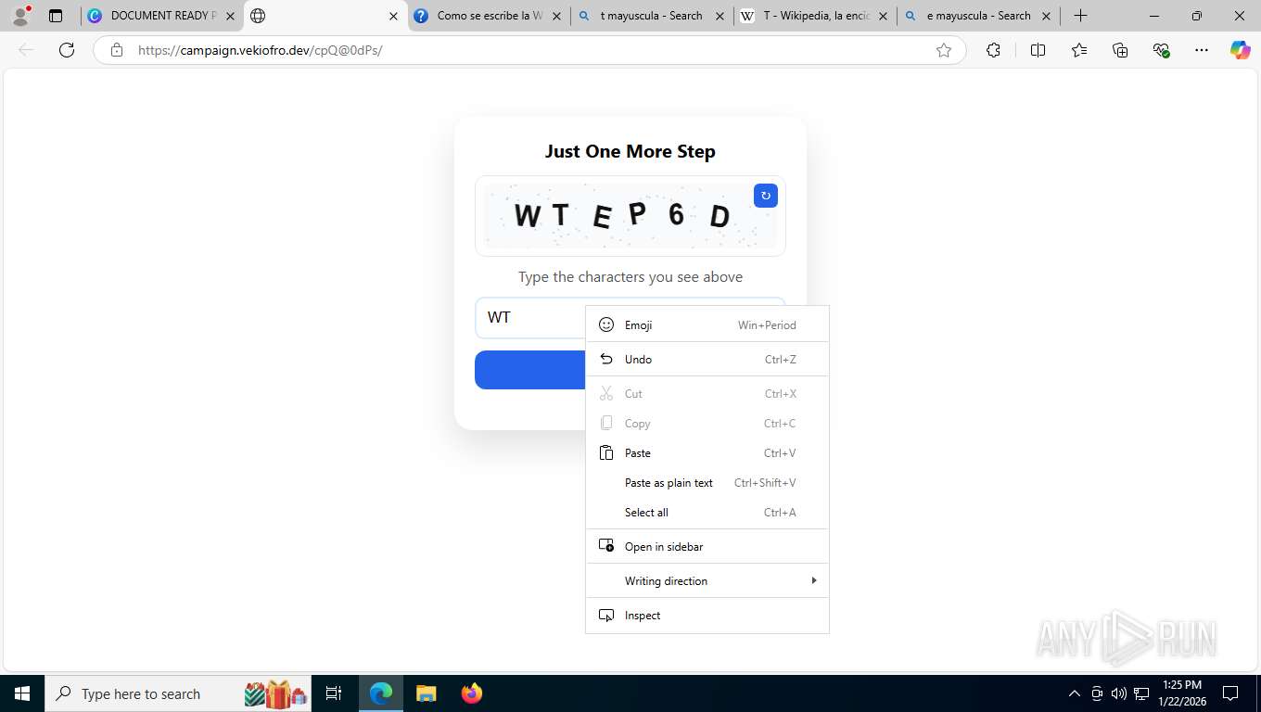The width and height of the screenshot is (1261, 712).
Task: Open the taskbar clock and date
Action: point(1181,693)
